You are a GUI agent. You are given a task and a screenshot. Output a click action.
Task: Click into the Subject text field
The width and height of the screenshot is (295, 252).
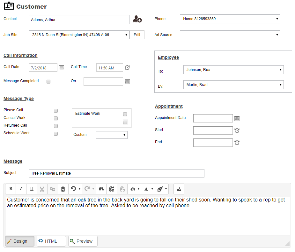pos(117,173)
